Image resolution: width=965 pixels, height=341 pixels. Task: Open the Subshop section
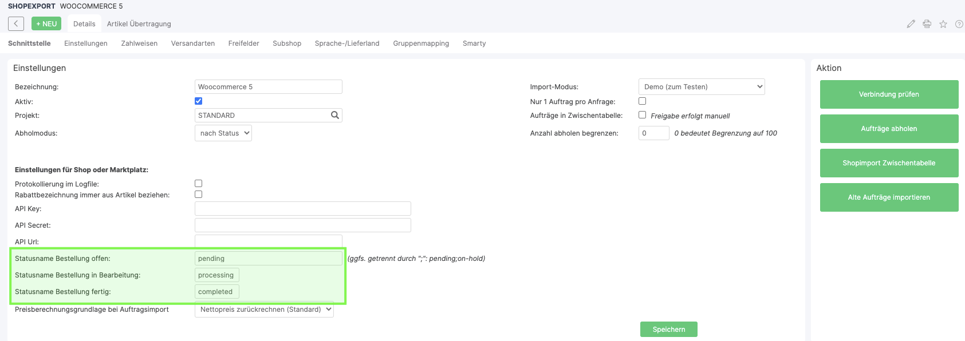click(x=287, y=43)
